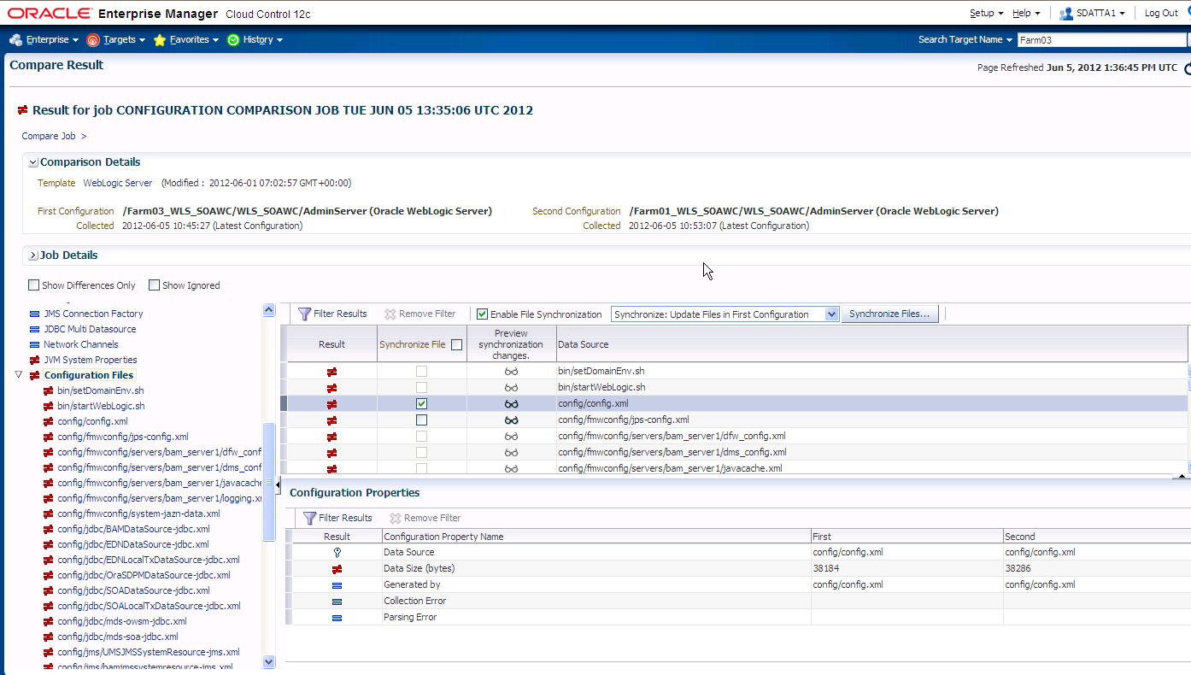
Task: Click Remove Filter under Configuration Properties
Action: [425, 518]
